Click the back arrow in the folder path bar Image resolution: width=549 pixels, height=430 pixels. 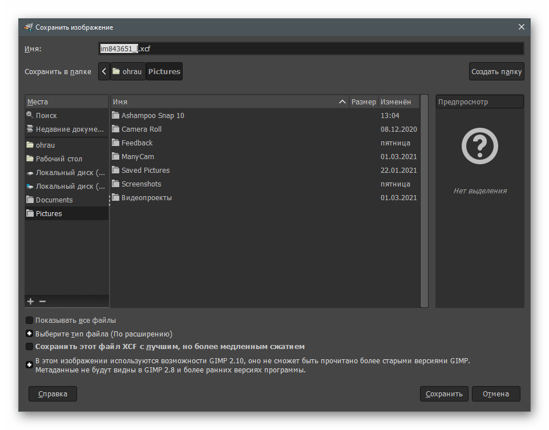(x=103, y=71)
